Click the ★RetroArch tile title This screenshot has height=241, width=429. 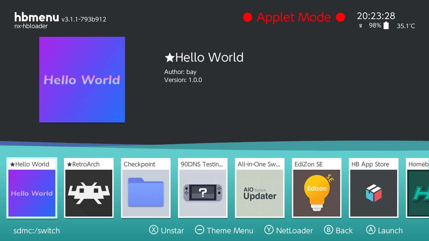pos(83,164)
